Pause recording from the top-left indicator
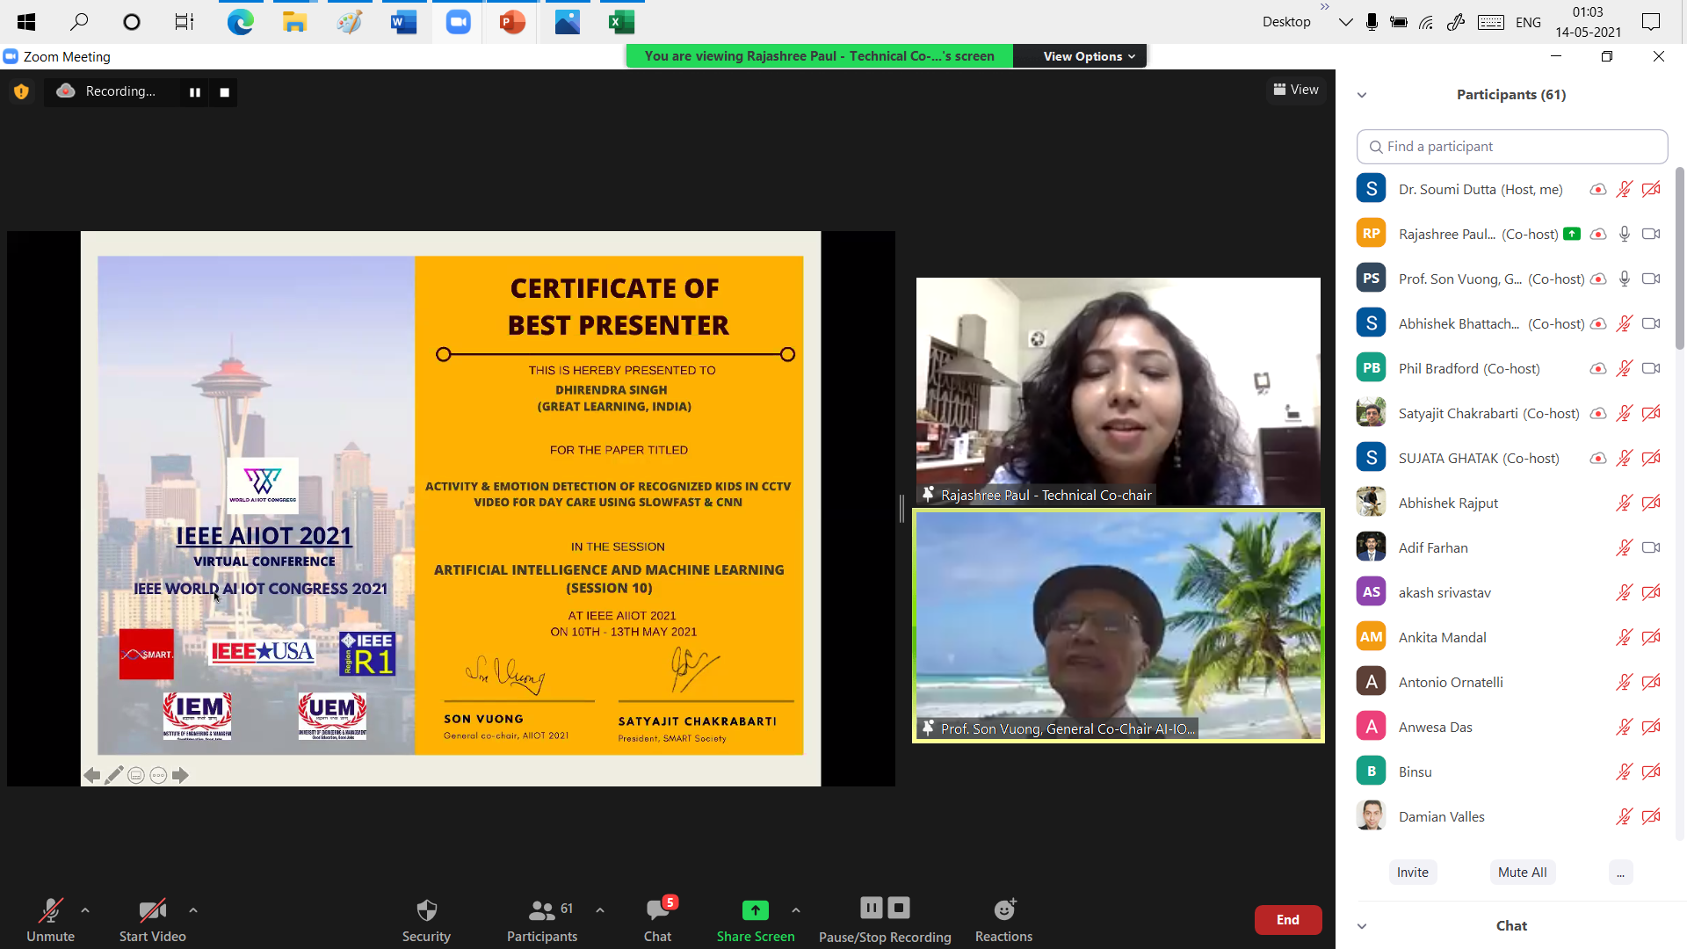The width and height of the screenshot is (1687, 949). click(195, 92)
